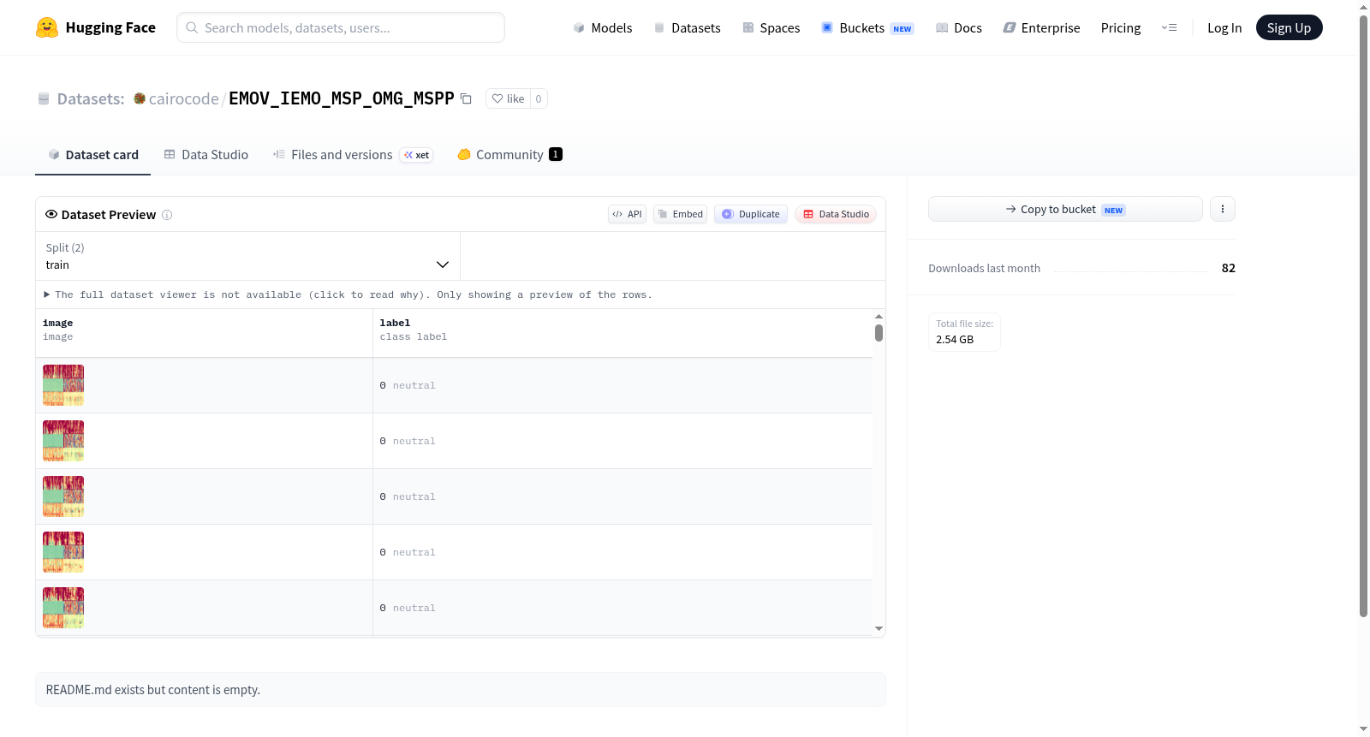This screenshot has width=1370, height=737.
Task: Click the eye icon beside Dataset Preview
Action: [x=51, y=214]
